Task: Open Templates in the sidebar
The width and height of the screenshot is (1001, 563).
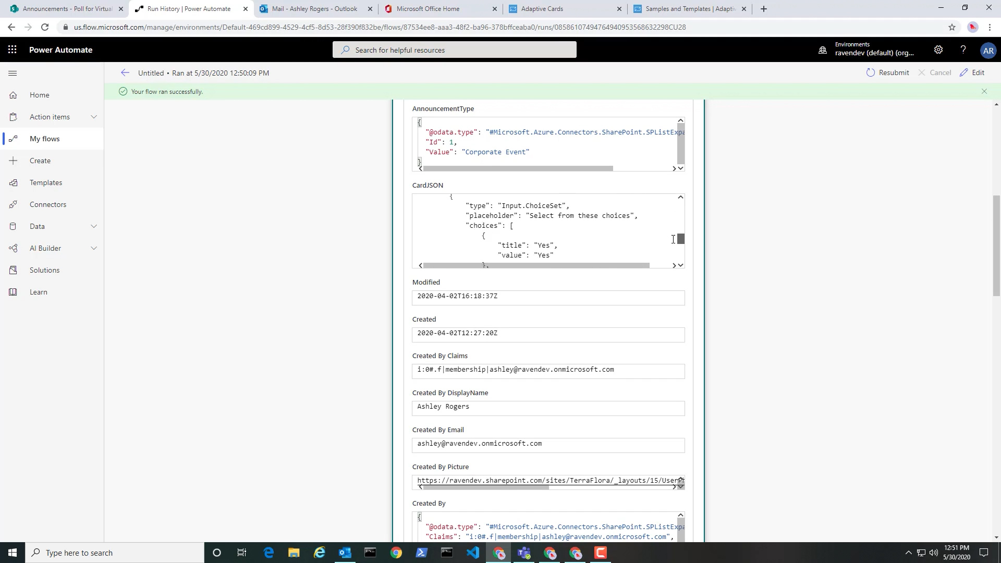Action: (x=52, y=182)
